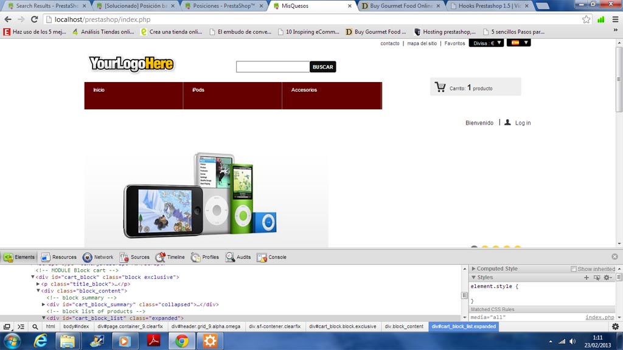Select div.sf-contener.clearfix breadcrumb

click(x=275, y=326)
